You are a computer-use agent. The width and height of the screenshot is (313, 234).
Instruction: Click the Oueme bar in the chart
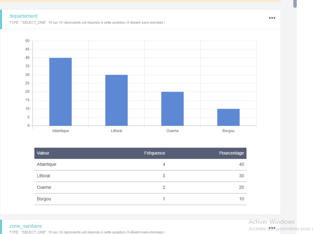pyautogui.click(x=172, y=109)
